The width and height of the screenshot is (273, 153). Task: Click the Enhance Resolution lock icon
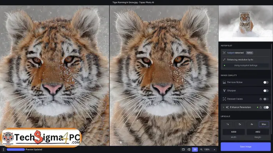coord(260,107)
